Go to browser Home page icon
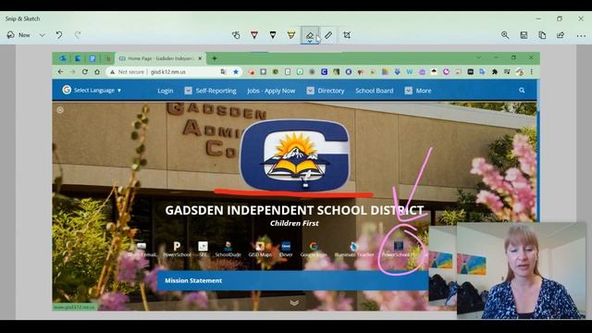The width and height of the screenshot is (592, 333). point(97,72)
